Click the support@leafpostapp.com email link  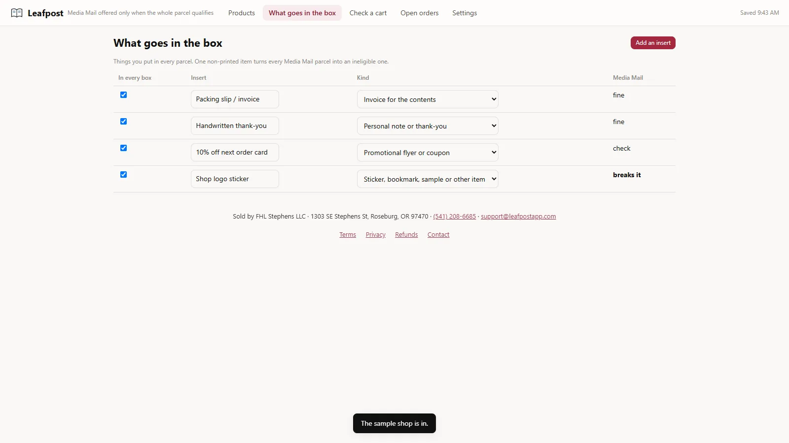(x=518, y=217)
